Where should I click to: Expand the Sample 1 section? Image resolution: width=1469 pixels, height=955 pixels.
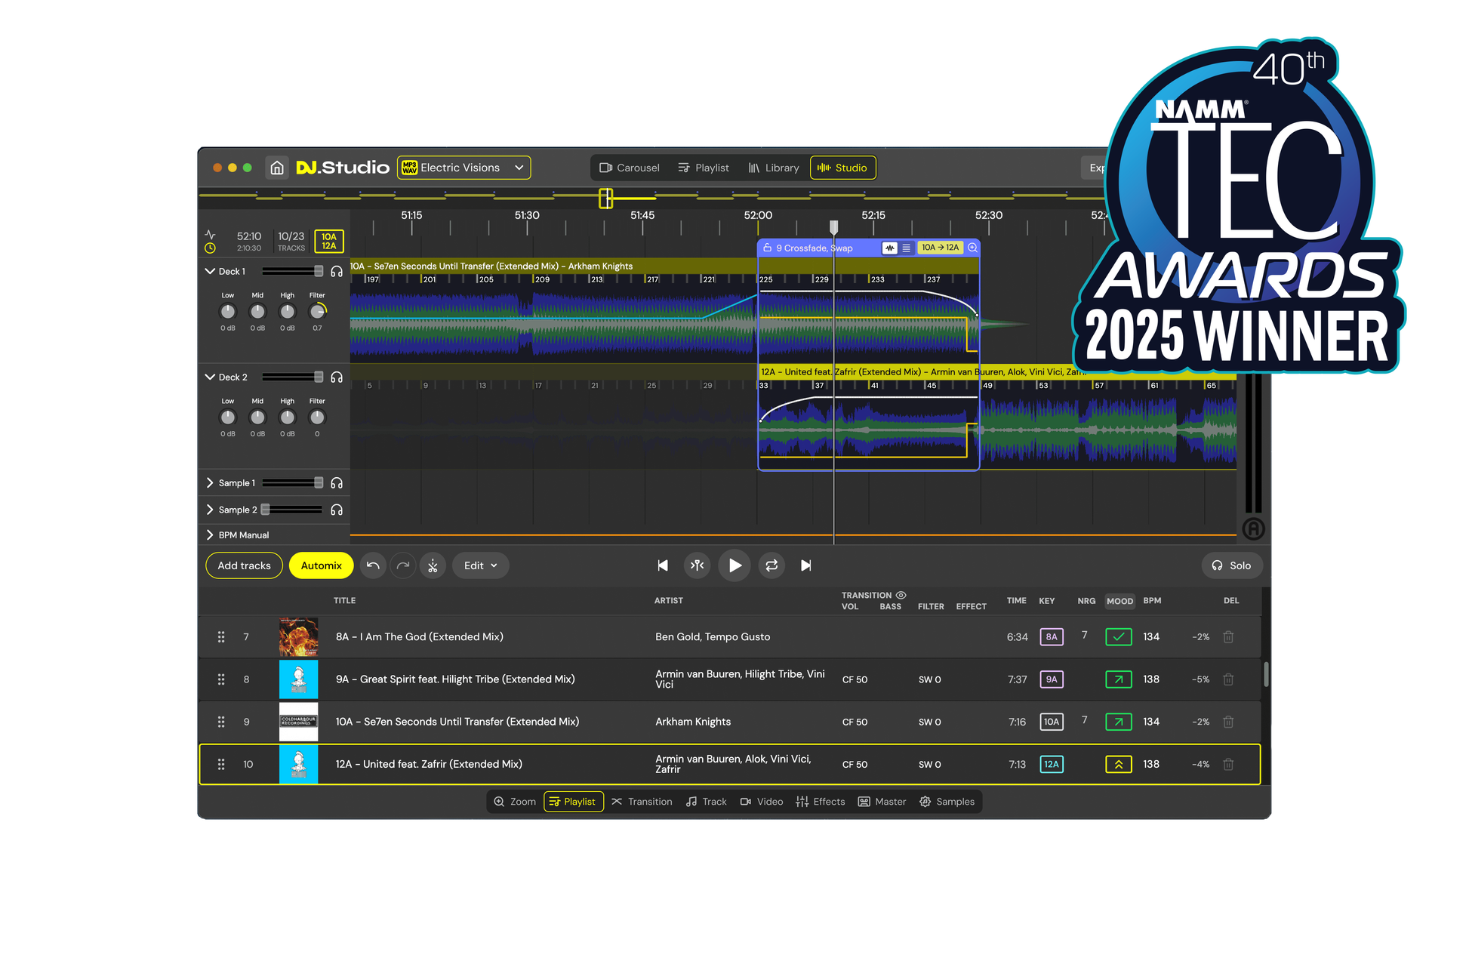pos(209,482)
